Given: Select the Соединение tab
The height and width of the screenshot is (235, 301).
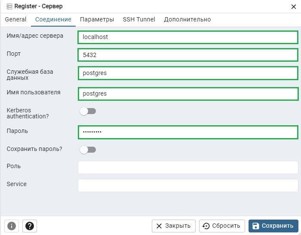Looking at the screenshot, I should point(53,19).
